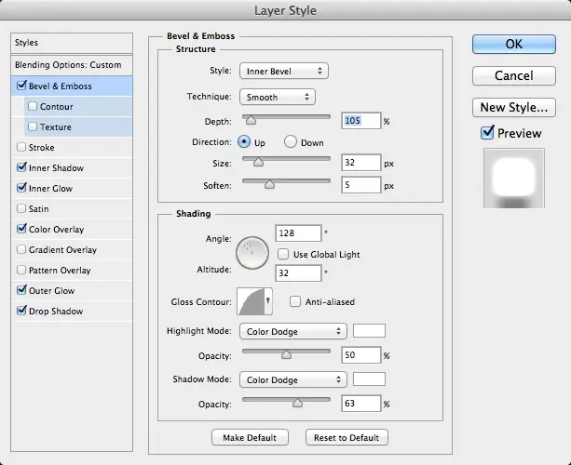The image size is (571, 465).
Task: Select the Up direction radio button
Action: tap(244, 141)
